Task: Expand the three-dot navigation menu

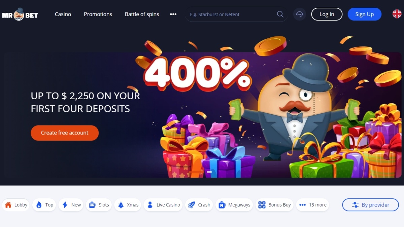Action: click(173, 14)
